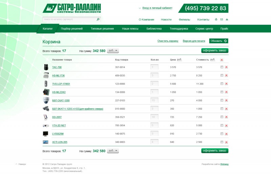Delete TVS LCP-17W01 row via red X
Image resolution: width=271 pixels, height=174 pixels.
(x=226, y=84)
